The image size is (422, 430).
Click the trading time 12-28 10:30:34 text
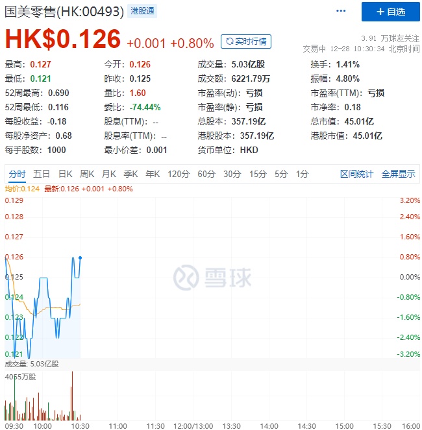click(357, 49)
